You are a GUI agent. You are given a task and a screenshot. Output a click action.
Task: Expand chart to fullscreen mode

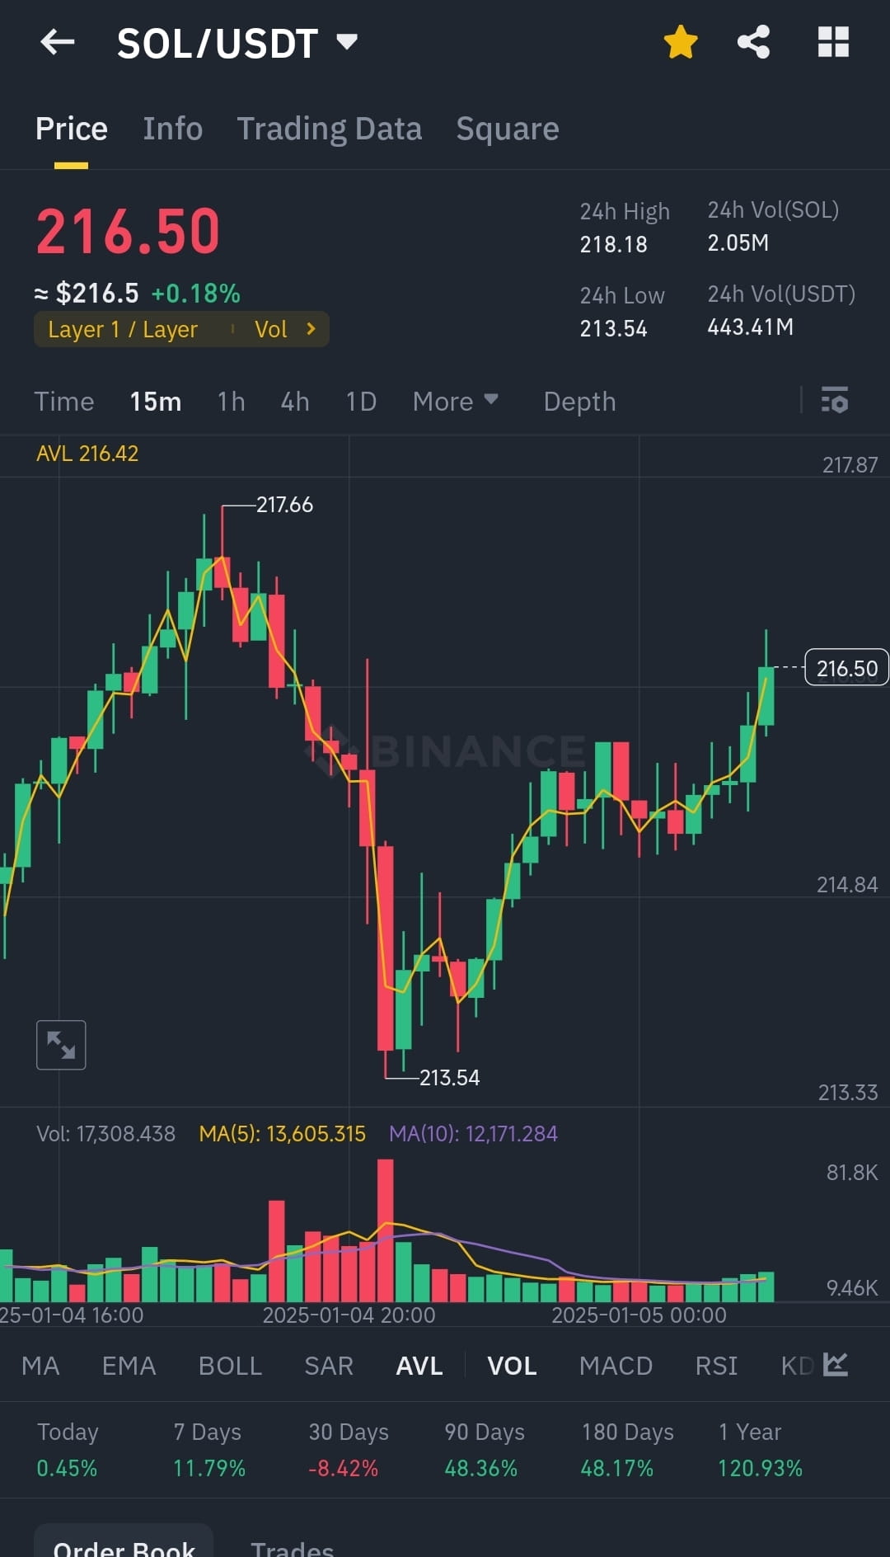pos(61,1044)
